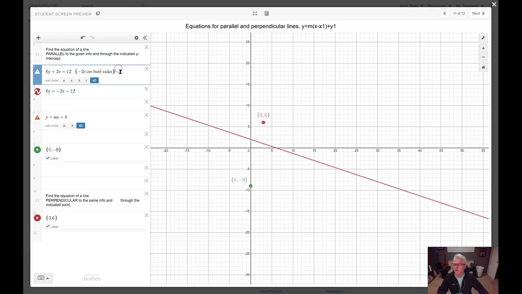The image size is (522, 294).
Task: Open the on-screen keyboard toggle
Action: (43, 278)
